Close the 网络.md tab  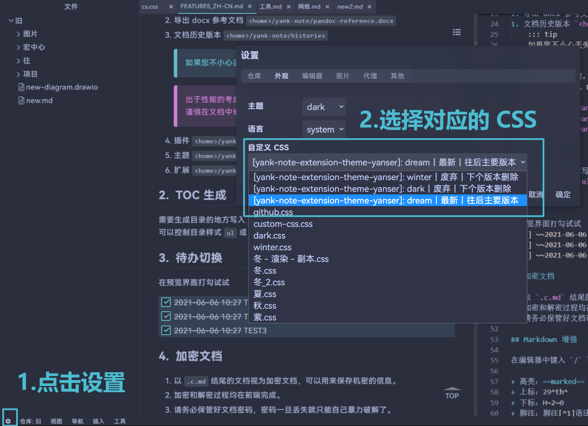coord(327,6)
